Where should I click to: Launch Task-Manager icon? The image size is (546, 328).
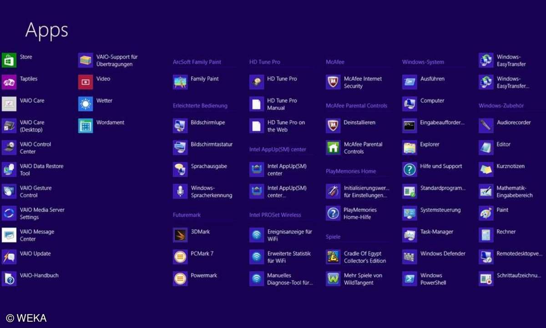pos(409,235)
